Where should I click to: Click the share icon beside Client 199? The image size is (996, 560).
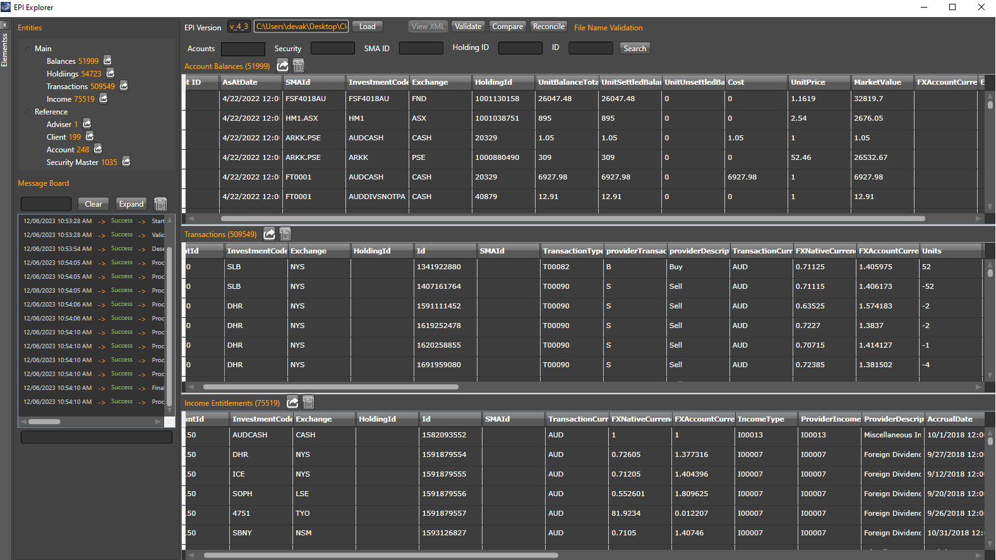(x=90, y=137)
